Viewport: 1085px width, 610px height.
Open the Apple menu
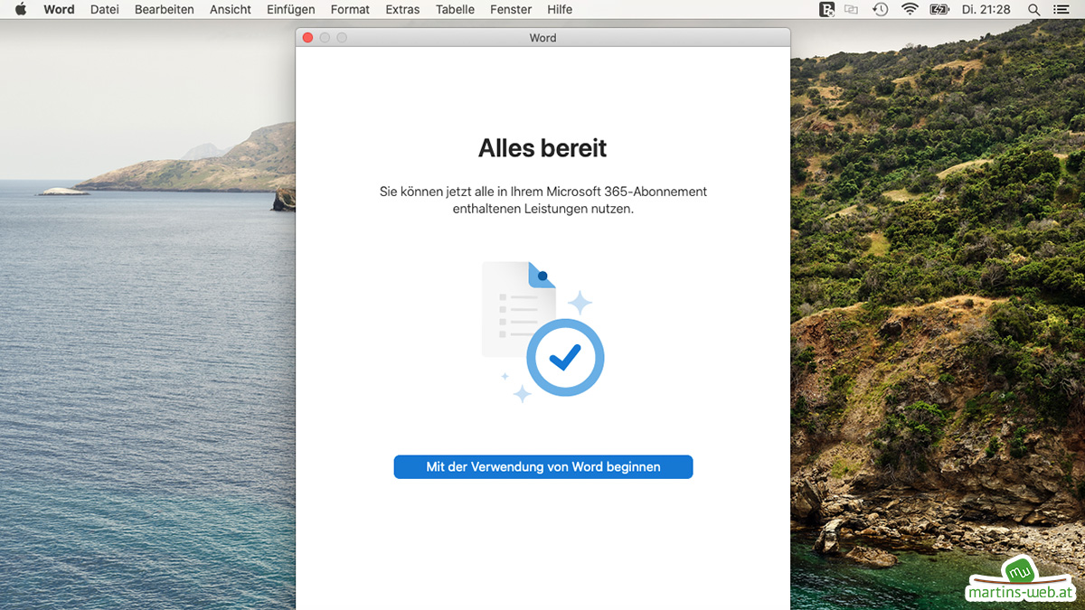click(x=21, y=9)
